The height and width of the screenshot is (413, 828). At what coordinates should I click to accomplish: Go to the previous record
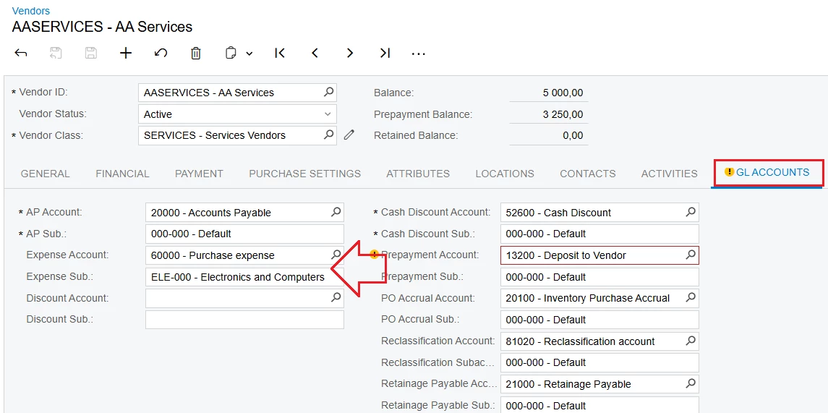315,53
